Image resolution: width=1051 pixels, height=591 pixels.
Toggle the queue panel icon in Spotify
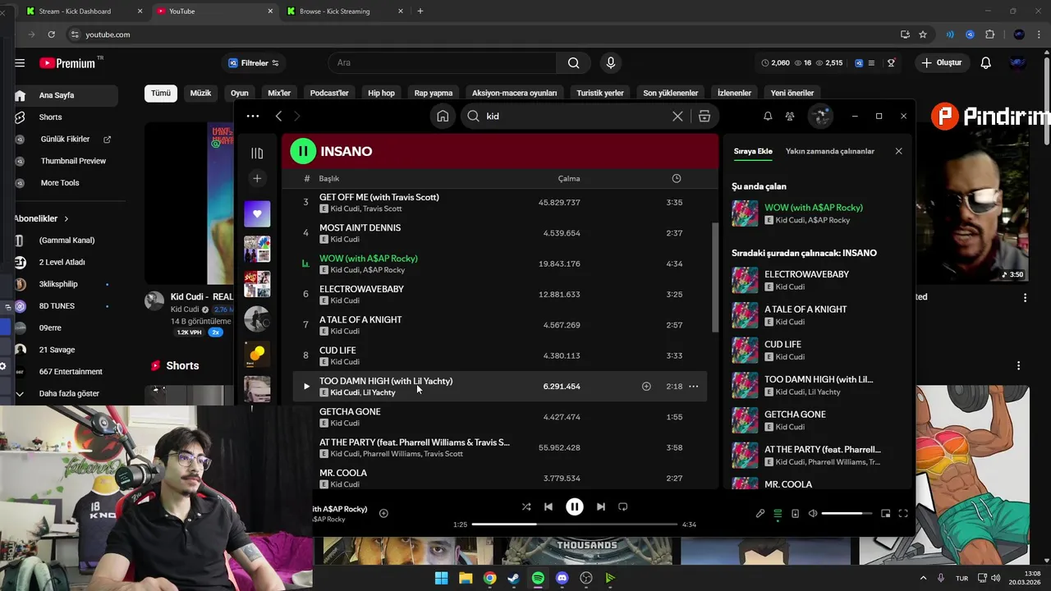tap(778, 514)
